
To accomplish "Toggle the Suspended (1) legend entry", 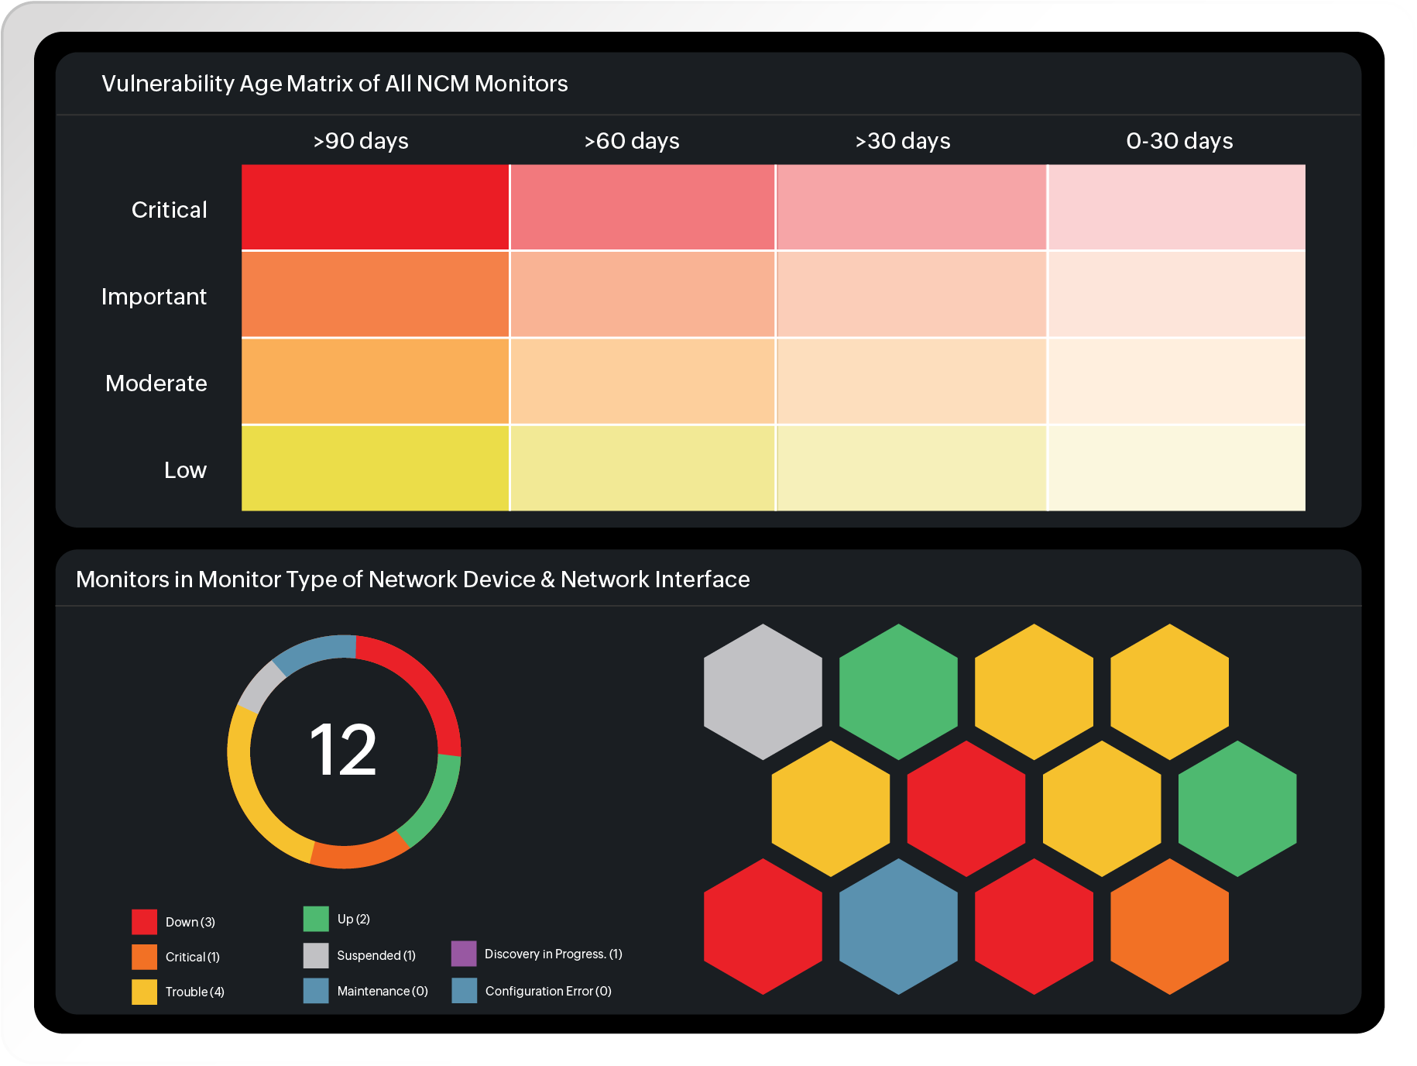I will pos(376,955).
